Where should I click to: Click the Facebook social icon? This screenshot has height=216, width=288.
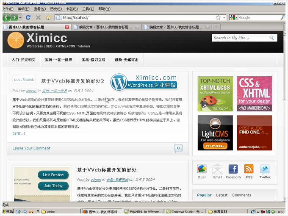tap(233, 169)
